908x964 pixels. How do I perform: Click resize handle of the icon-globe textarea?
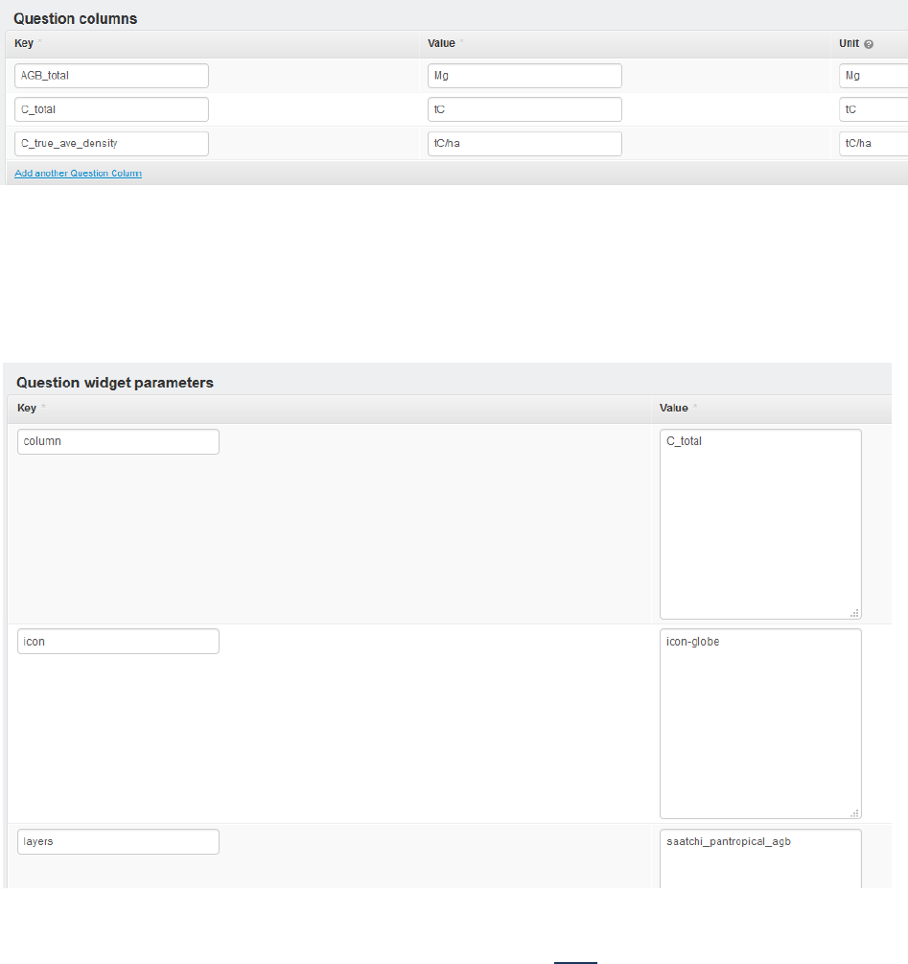click(855, 812)
